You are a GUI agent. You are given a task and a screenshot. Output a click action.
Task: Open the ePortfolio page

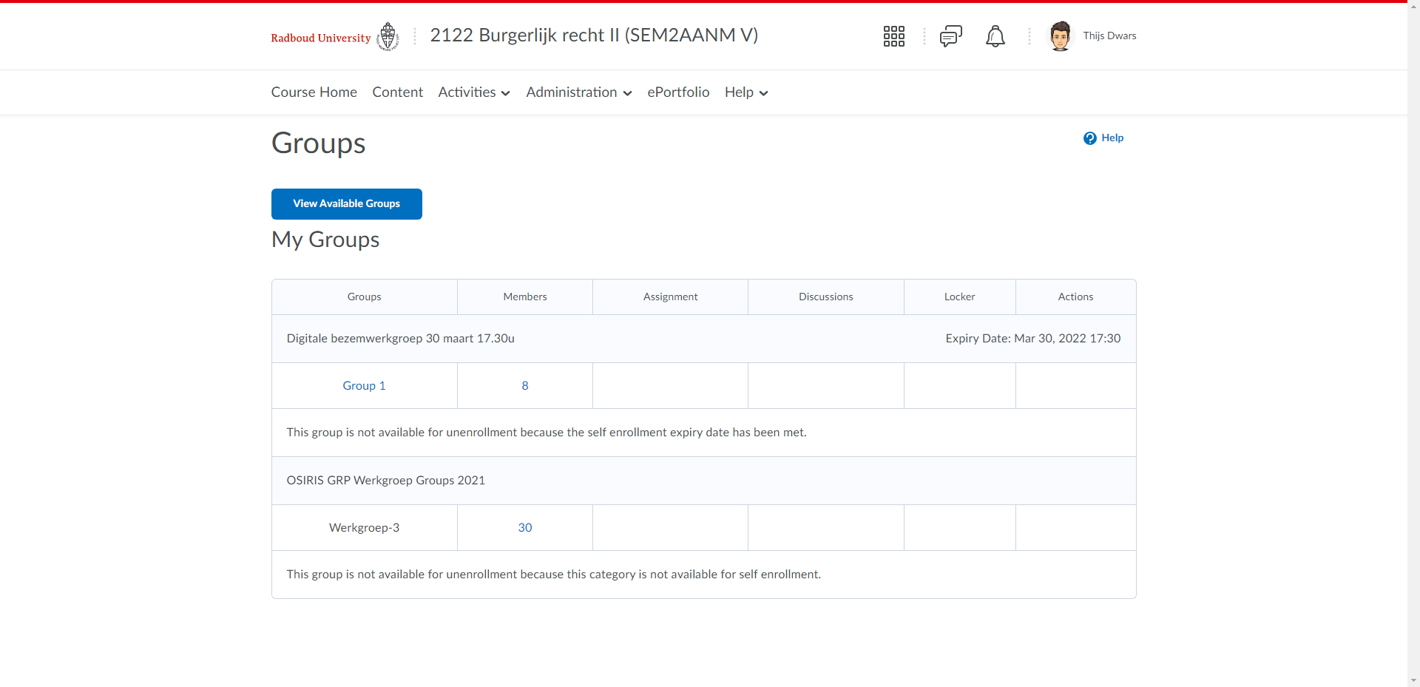click(678, 92)
